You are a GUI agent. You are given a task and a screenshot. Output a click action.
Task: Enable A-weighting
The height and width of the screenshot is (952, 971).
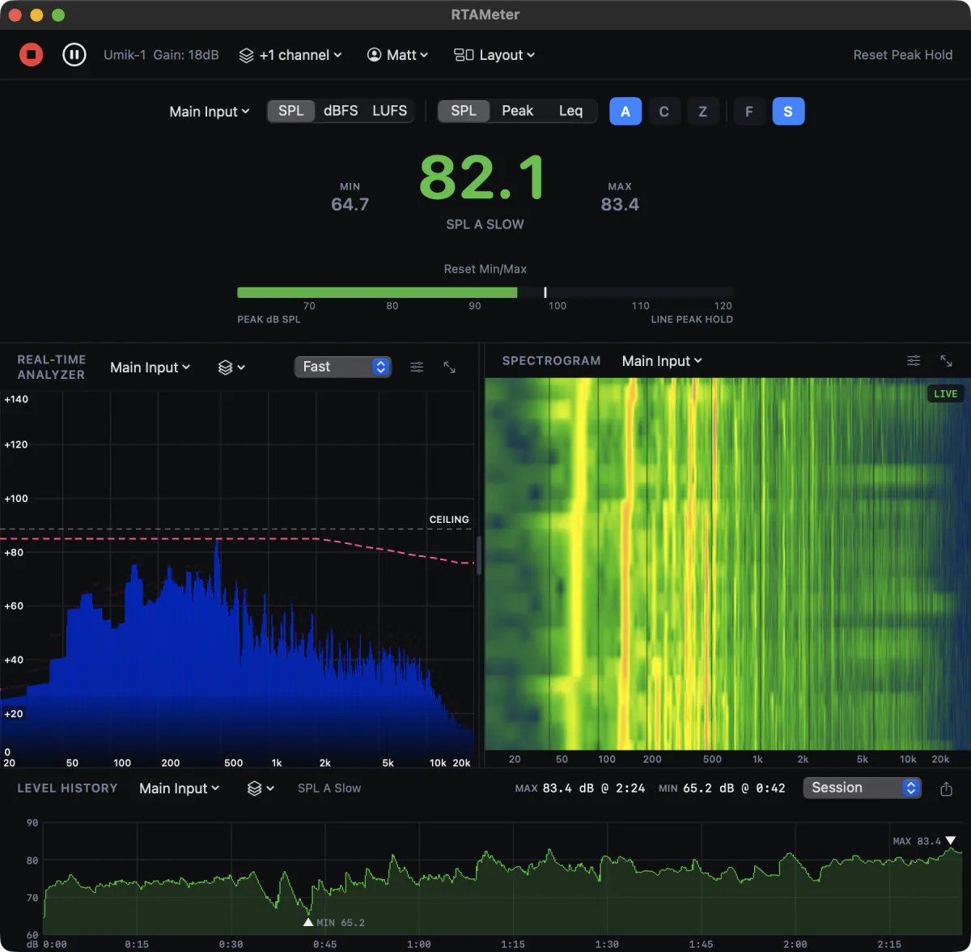(x=625, y=112)
